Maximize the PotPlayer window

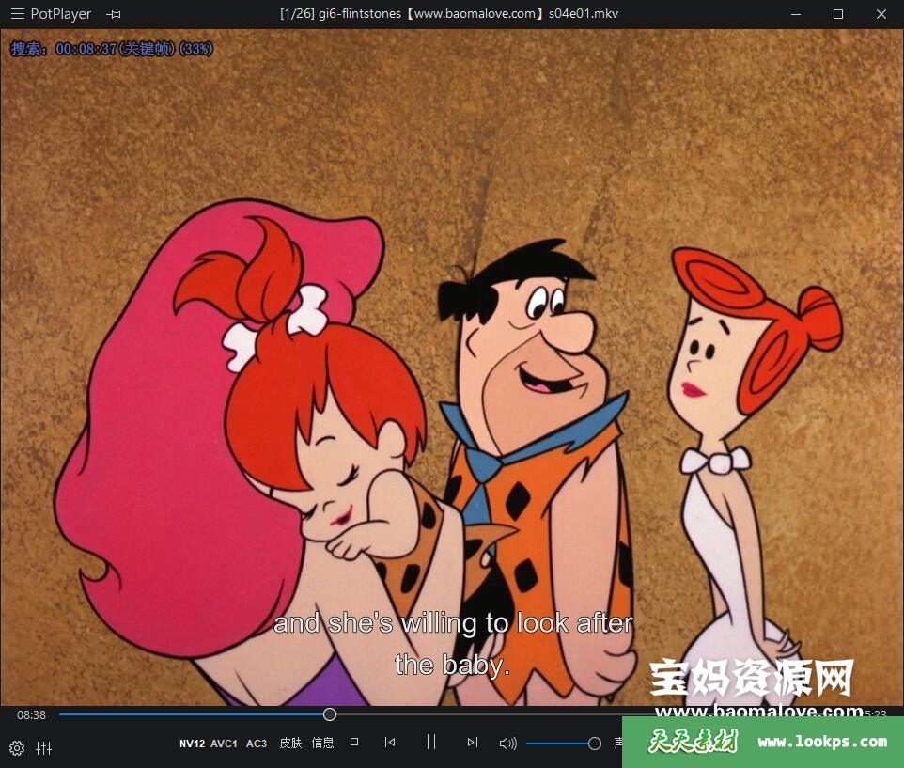tap(838, 14)
